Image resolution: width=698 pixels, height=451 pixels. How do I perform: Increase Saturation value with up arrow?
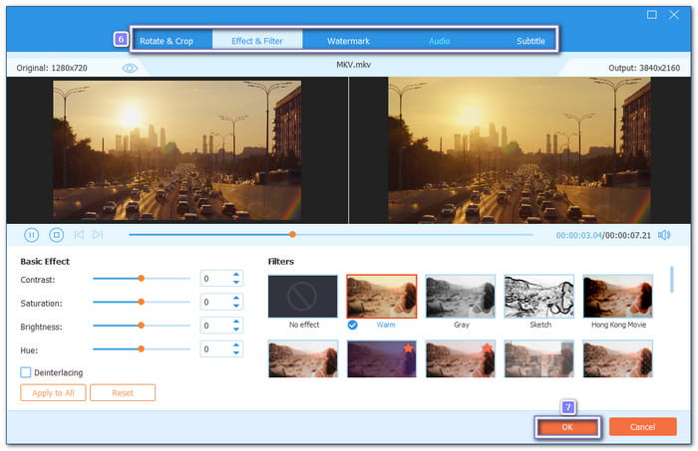pyautogui.click(x=236, y=298)
